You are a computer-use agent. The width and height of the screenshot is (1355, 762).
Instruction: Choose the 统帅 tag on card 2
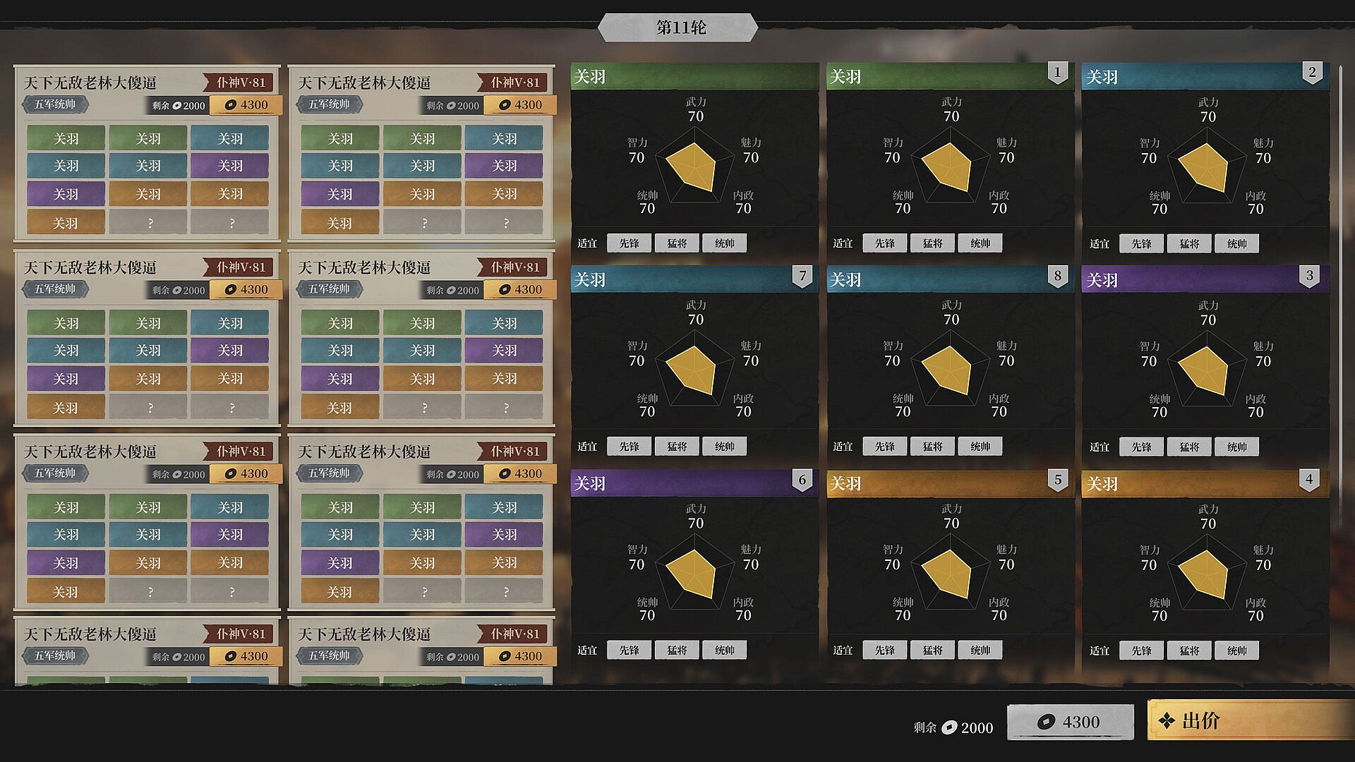(x=1237, y=243)
